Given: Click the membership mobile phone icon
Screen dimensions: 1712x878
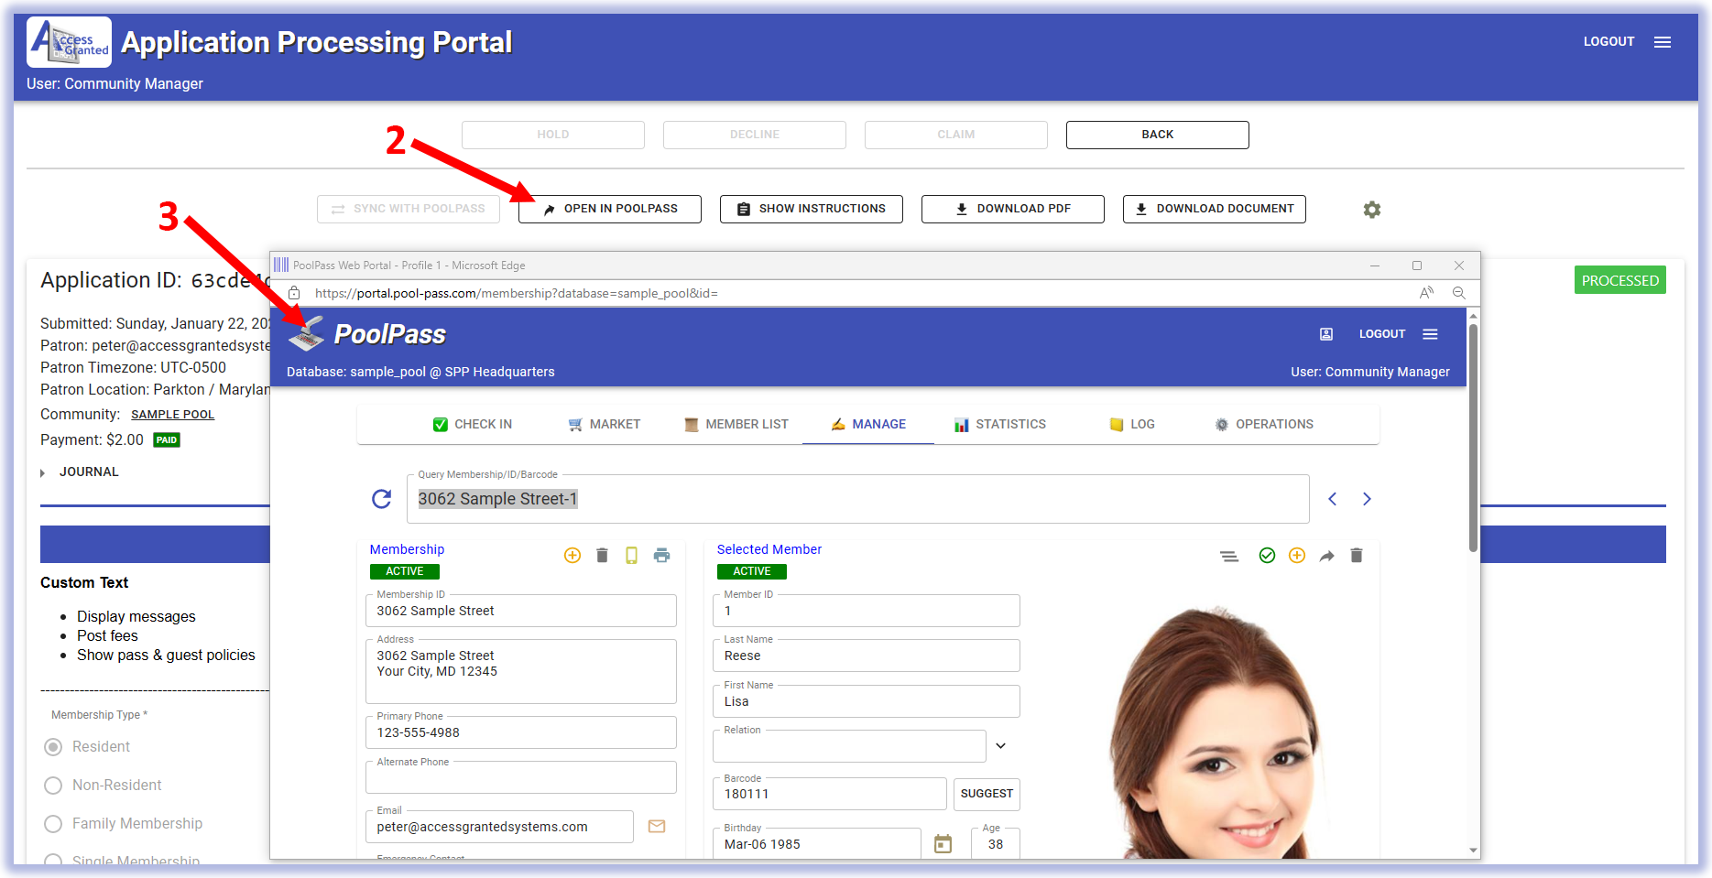Looking at the screenshot, I should [631, 556].
